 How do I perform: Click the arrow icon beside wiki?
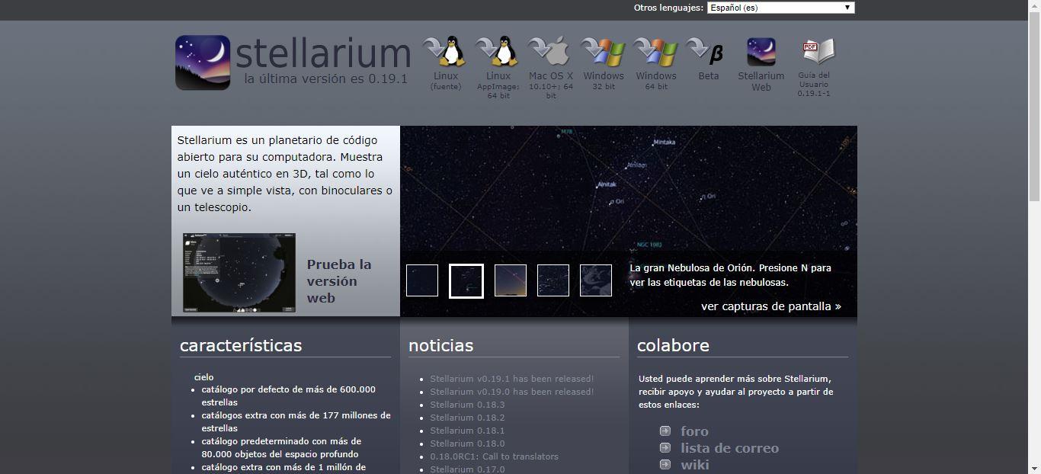click(x=665, y=464)
